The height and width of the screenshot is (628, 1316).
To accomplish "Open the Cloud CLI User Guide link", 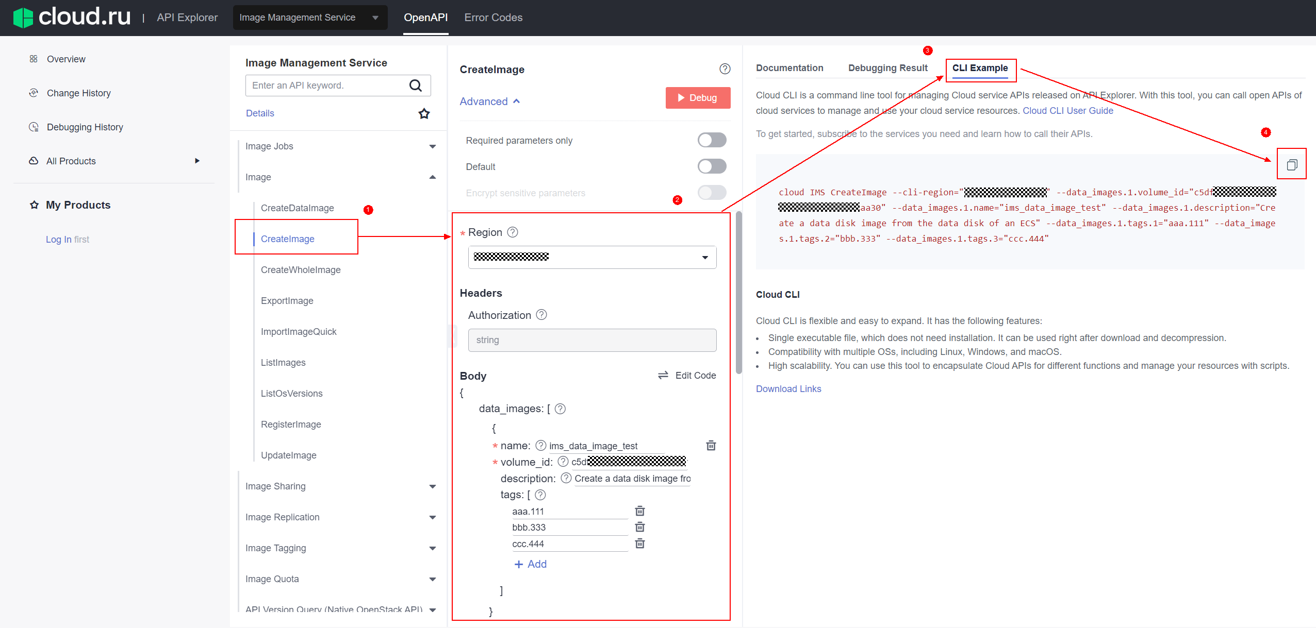I will pos(1067,111).
